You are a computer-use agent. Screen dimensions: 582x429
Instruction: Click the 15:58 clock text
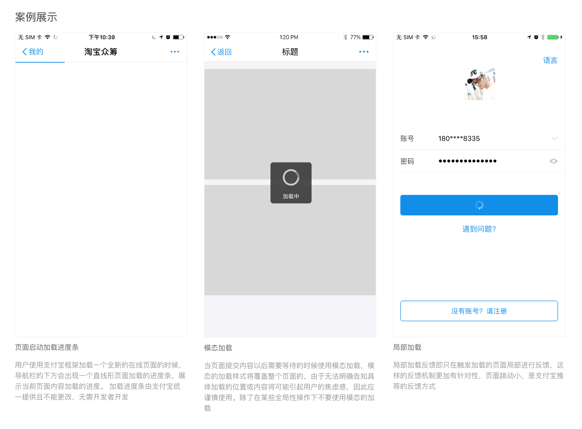tap(479, 37)
